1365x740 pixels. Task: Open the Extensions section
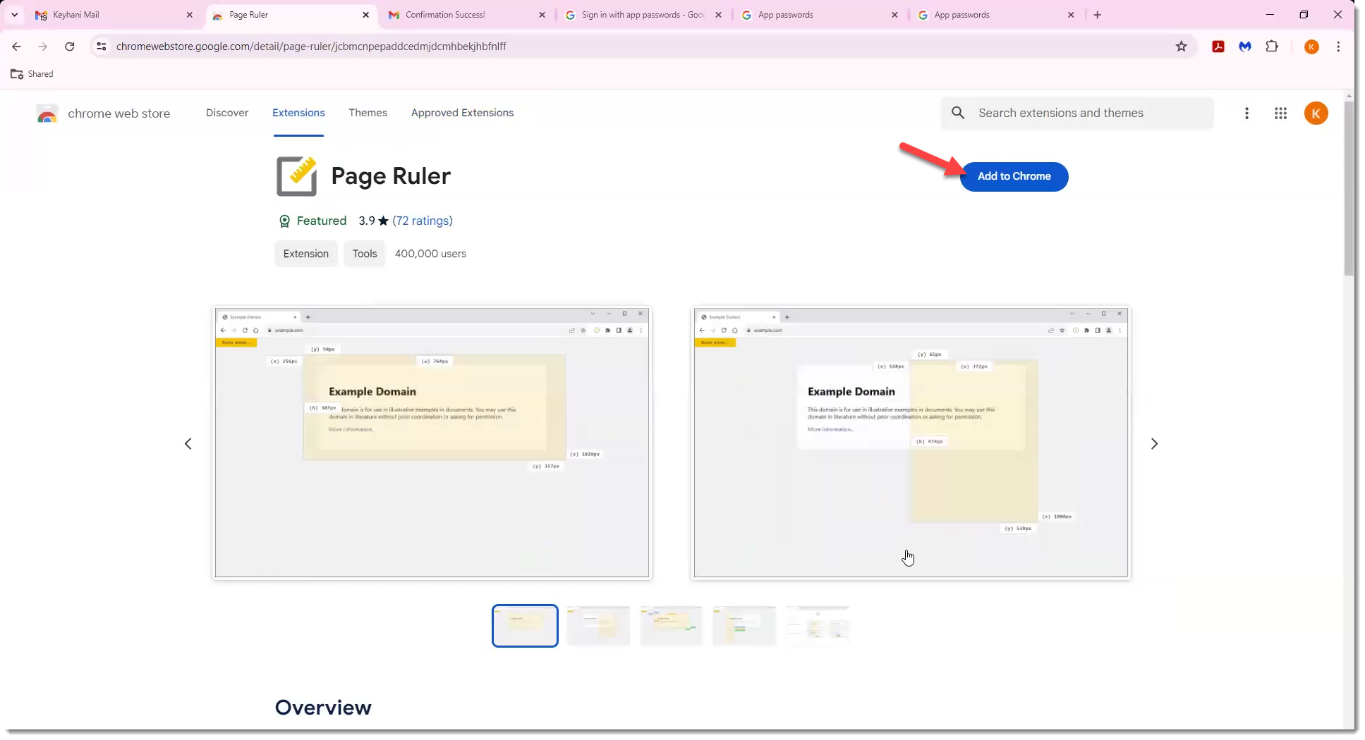pyautogui.click(x=298, y=113)
